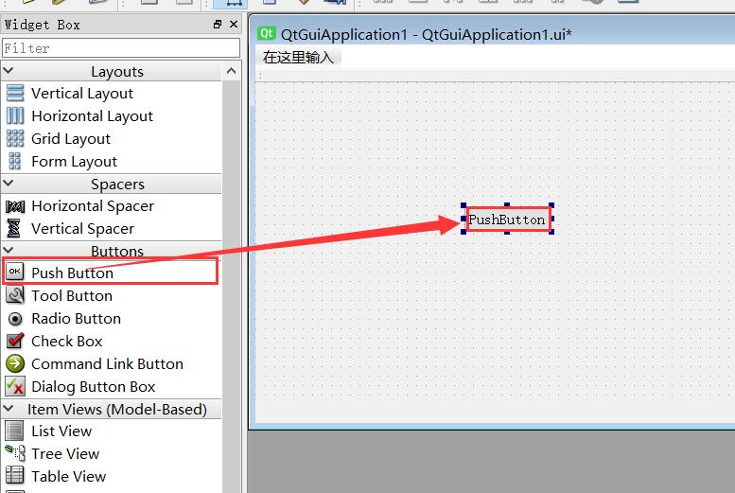Select the Vertical Layout icon
Image resolution: width=735 pixels, height=493 pixels.
point(15,93)
